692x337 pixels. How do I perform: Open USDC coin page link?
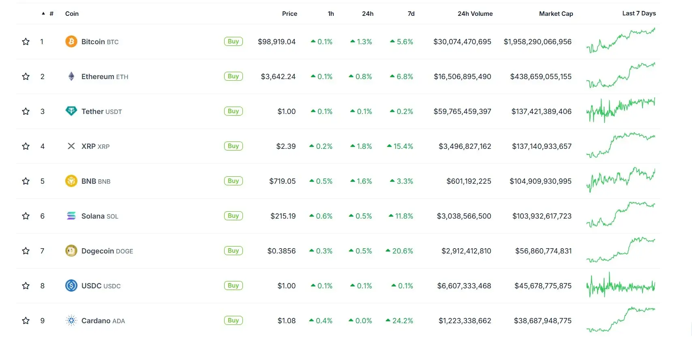[101, 285]
